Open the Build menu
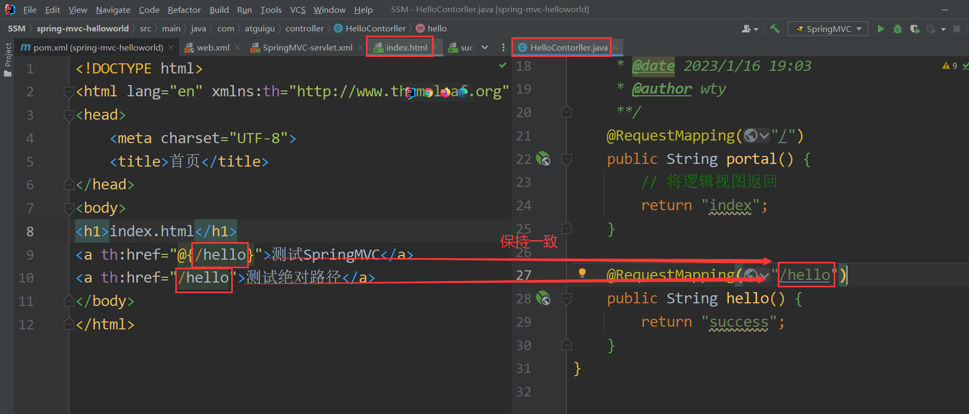Image resolution: width=969 pixels, height=414 pixels. [x=219, y=10]
